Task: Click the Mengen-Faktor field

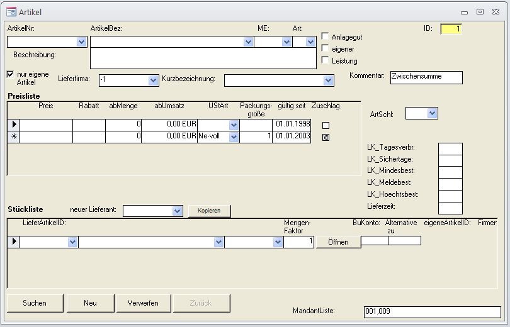Action: (298, 242)
